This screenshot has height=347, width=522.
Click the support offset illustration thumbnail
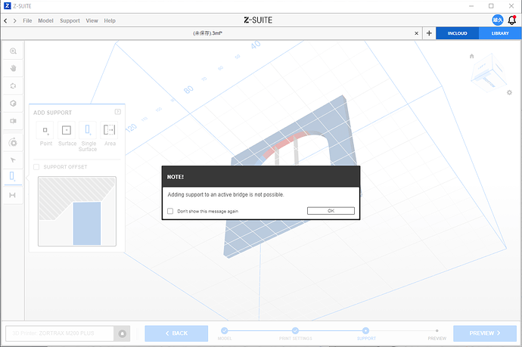(77, 211)
